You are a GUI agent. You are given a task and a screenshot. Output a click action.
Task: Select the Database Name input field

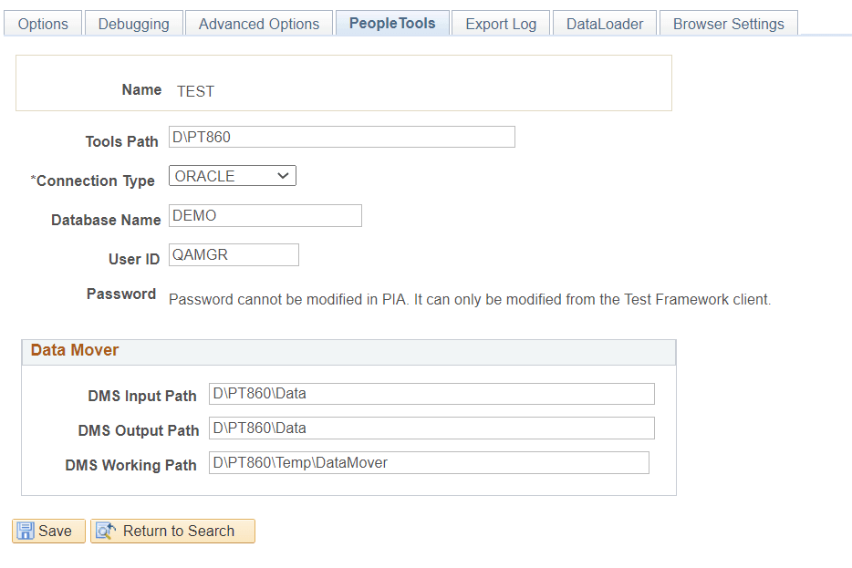point(265,215)
